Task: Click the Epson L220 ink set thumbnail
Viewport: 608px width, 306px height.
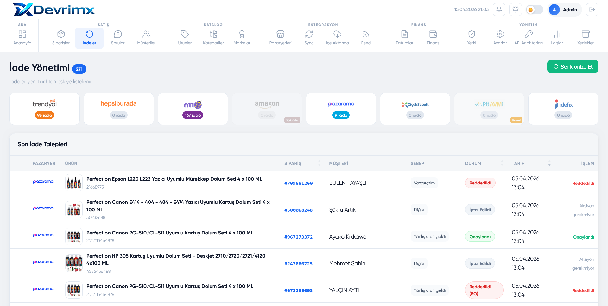Action: click(74, 183)
